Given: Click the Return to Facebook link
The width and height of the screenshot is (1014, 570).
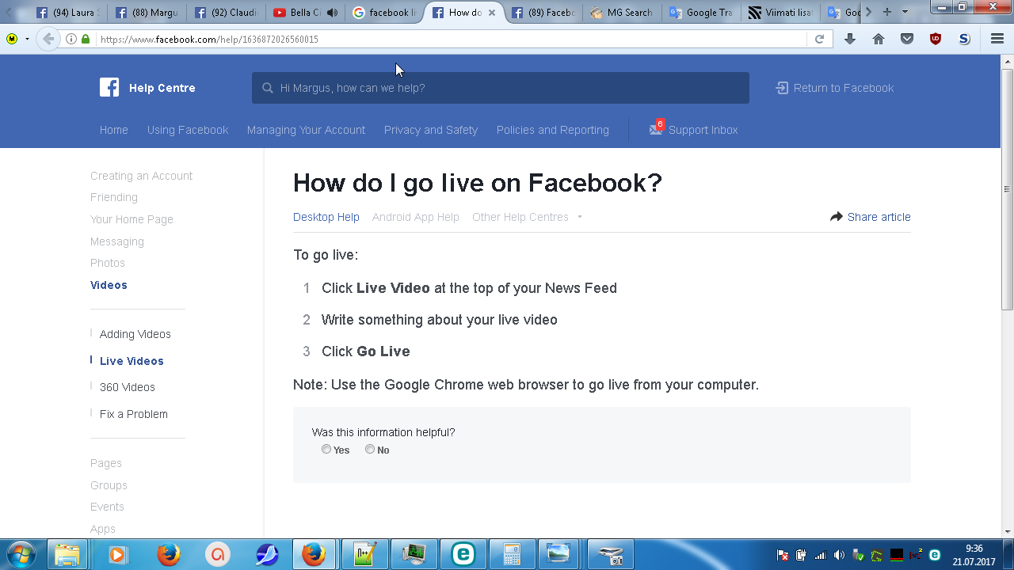Looking at the screenshot, I should pos(844,88).
